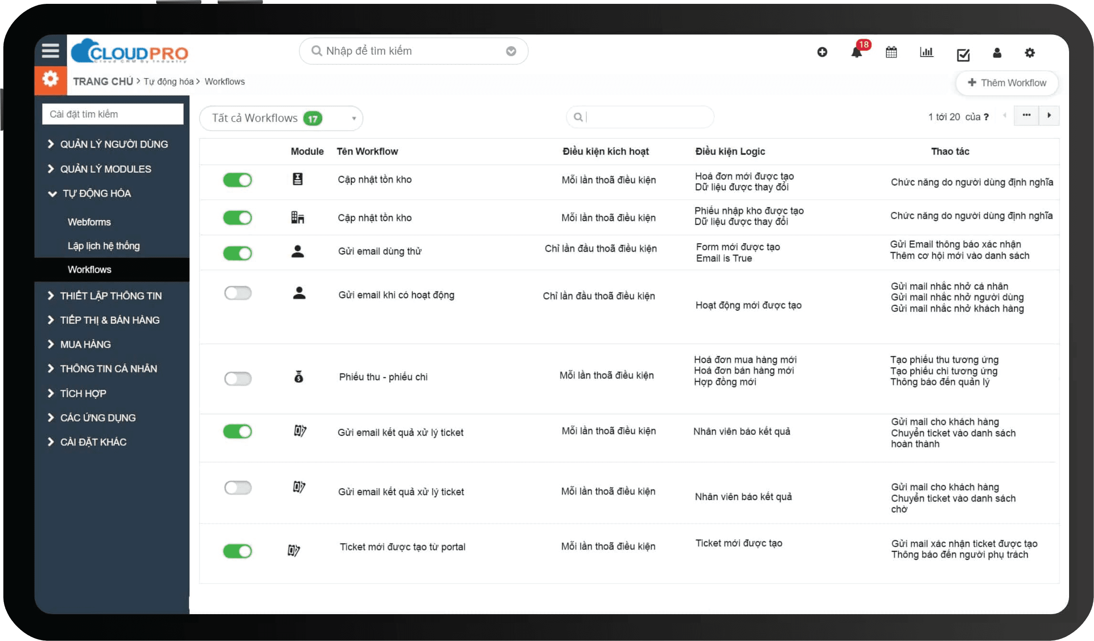1094x641 pixels.
Task: Open Webforms in the sidebar
Action: (89, 222)
